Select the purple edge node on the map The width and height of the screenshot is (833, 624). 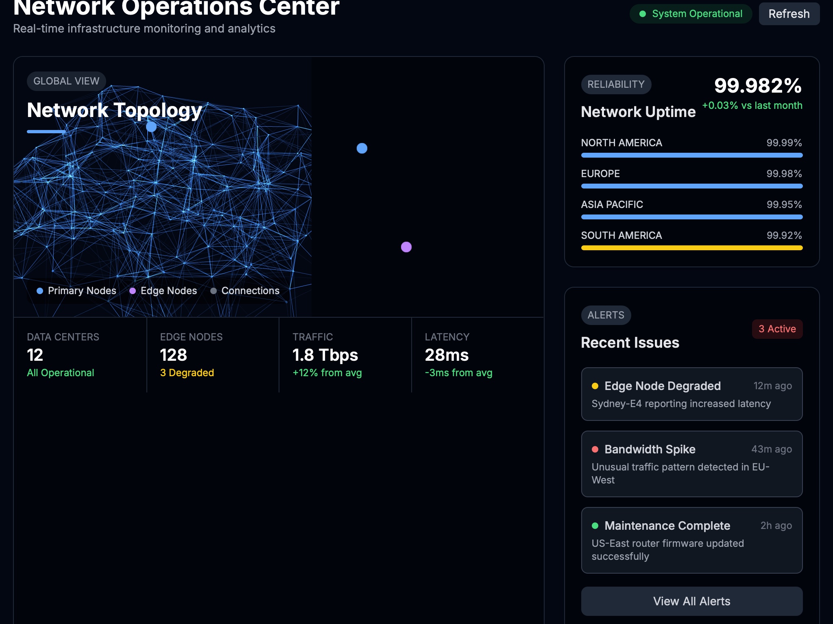pyautogui.click(x=406, y=247)
